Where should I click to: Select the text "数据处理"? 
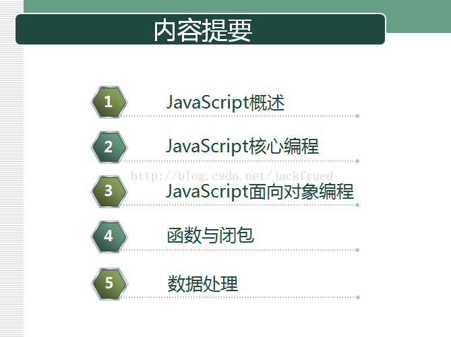pos(203,284)
